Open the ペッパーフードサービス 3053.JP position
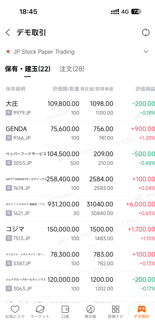Screen dimensions: 155x335 click(x=77, y=158)
